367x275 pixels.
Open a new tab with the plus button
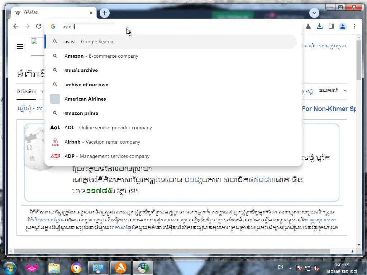(x=105, y=13)
